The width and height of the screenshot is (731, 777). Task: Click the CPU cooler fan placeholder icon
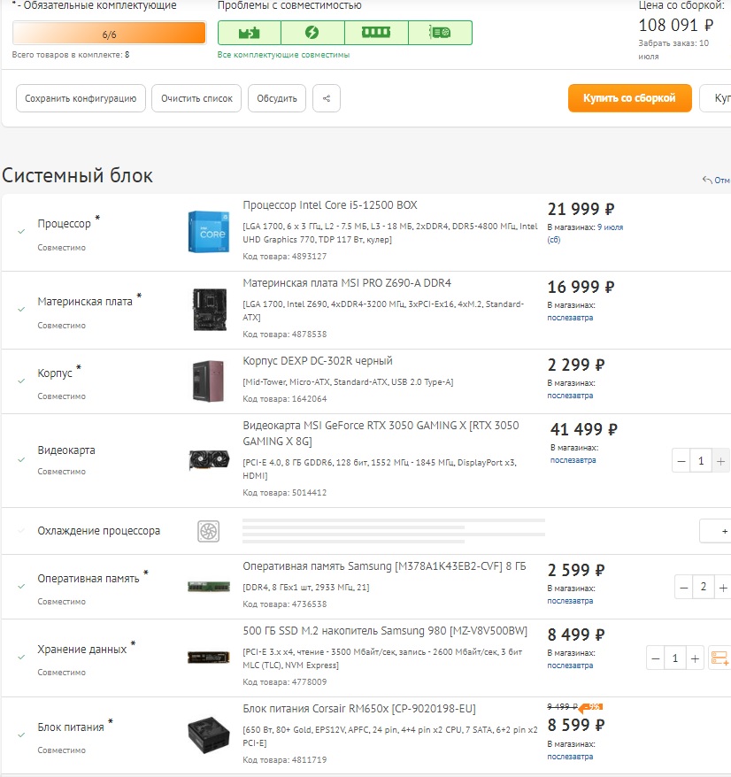[x=209, y=531]
